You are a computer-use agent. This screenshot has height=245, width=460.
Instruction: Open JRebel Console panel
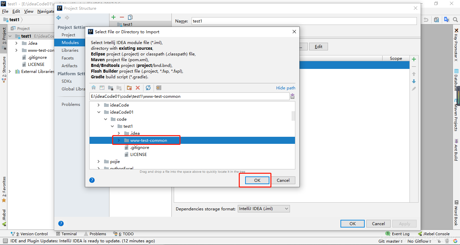(433, 234)
